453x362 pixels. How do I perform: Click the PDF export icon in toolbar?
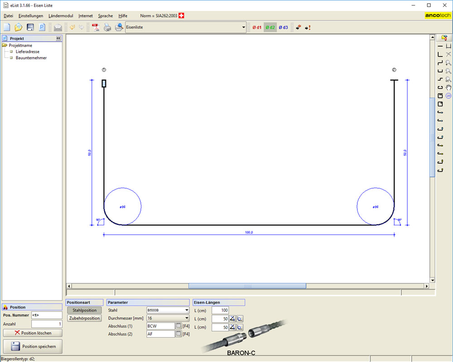[96, 28]
